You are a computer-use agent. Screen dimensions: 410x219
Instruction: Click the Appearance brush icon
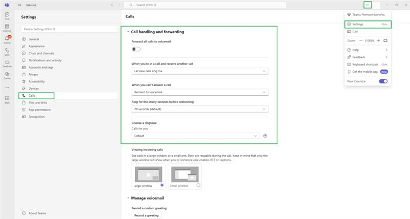point(24,46)
